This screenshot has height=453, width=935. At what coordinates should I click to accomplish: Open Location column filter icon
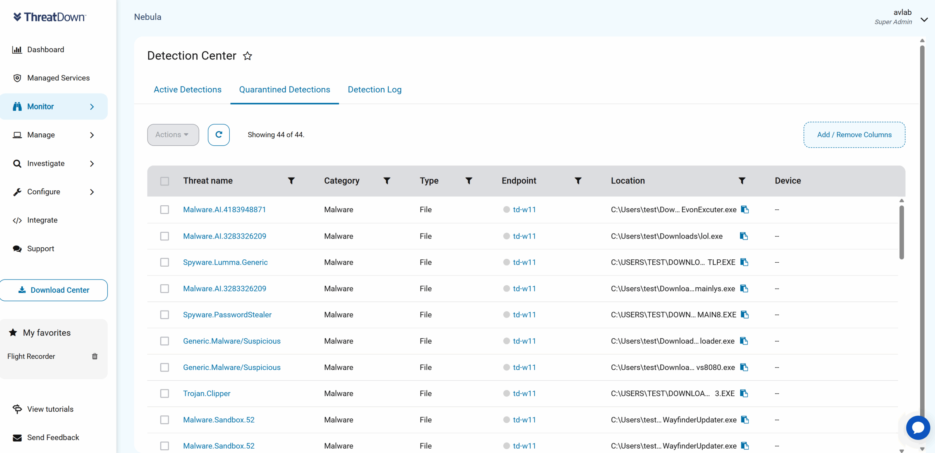point(742,181)
